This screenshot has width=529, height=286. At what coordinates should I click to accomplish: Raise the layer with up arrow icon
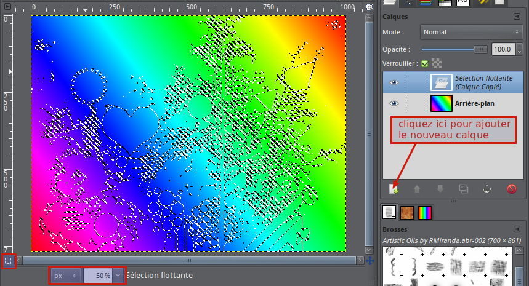pyautogui.click(x=416, y=189)
